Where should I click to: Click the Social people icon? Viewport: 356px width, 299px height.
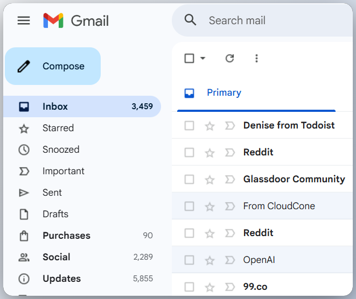(24, 257)
